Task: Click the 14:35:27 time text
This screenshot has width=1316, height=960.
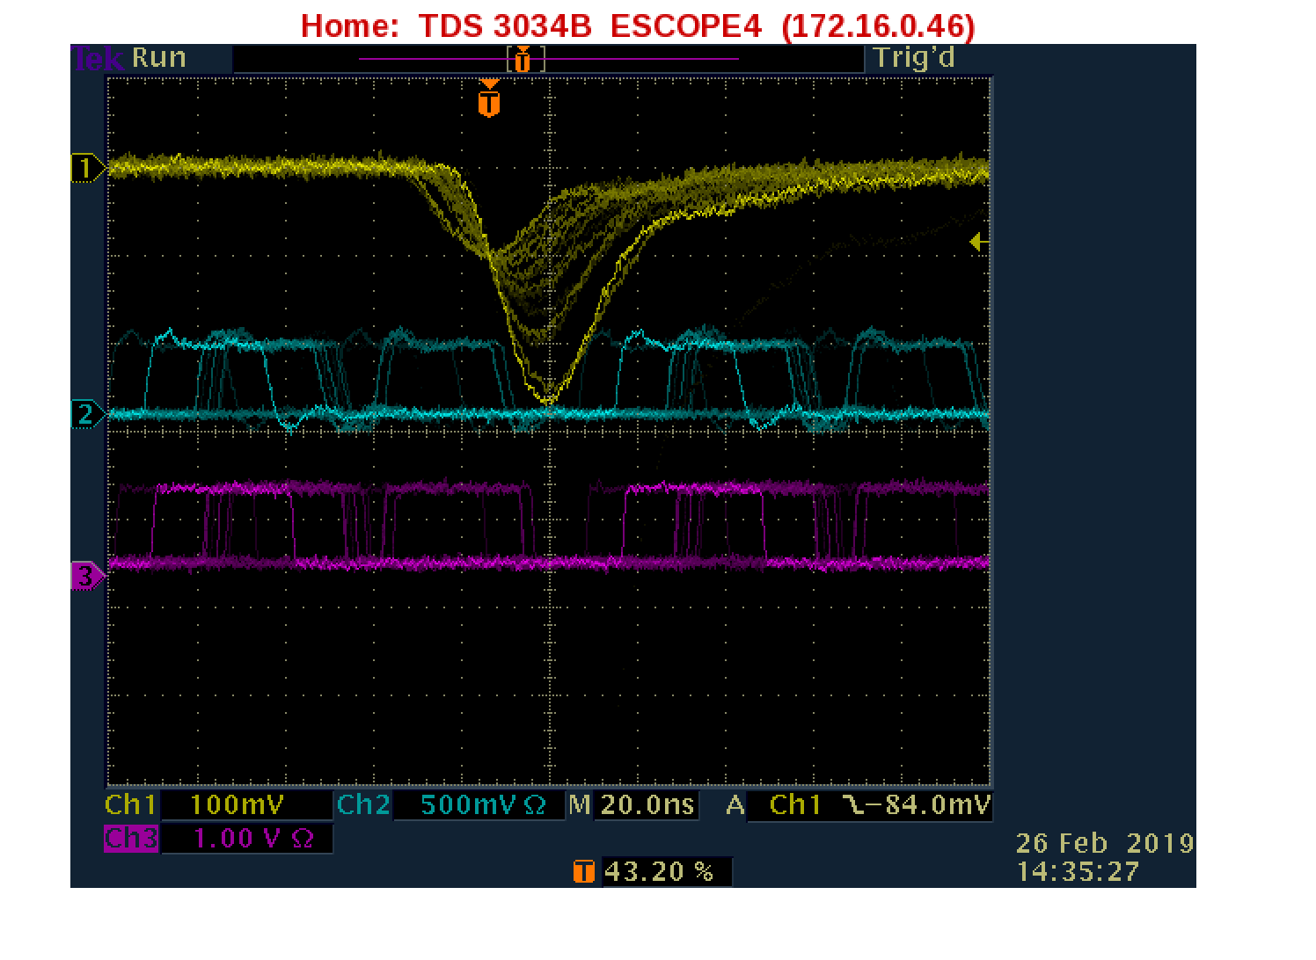Action: 1078,871
